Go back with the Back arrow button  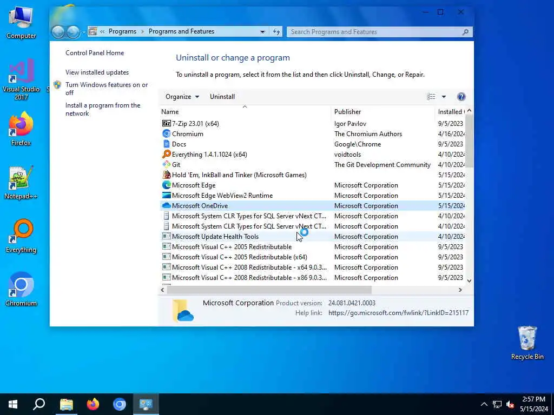click(58, 32)
